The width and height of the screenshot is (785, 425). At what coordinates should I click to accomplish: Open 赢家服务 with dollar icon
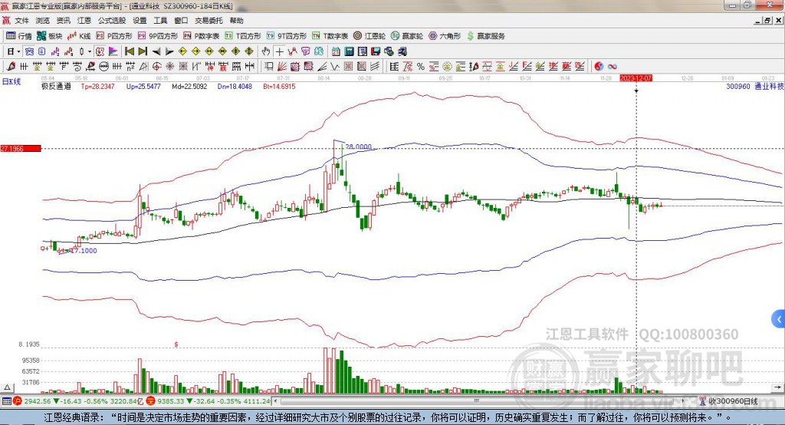click(x=485, y=36)
